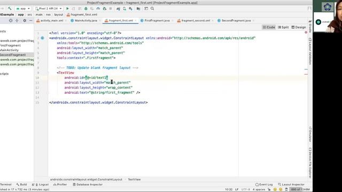Click the second smiley face status icon
Viewport: 342px width, 192px height.
pos(281,189)
